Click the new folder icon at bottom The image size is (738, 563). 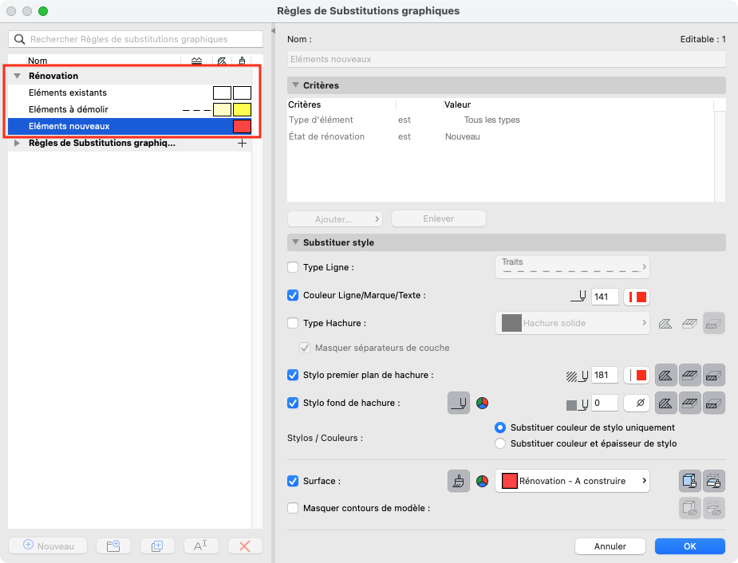[113, 546]
